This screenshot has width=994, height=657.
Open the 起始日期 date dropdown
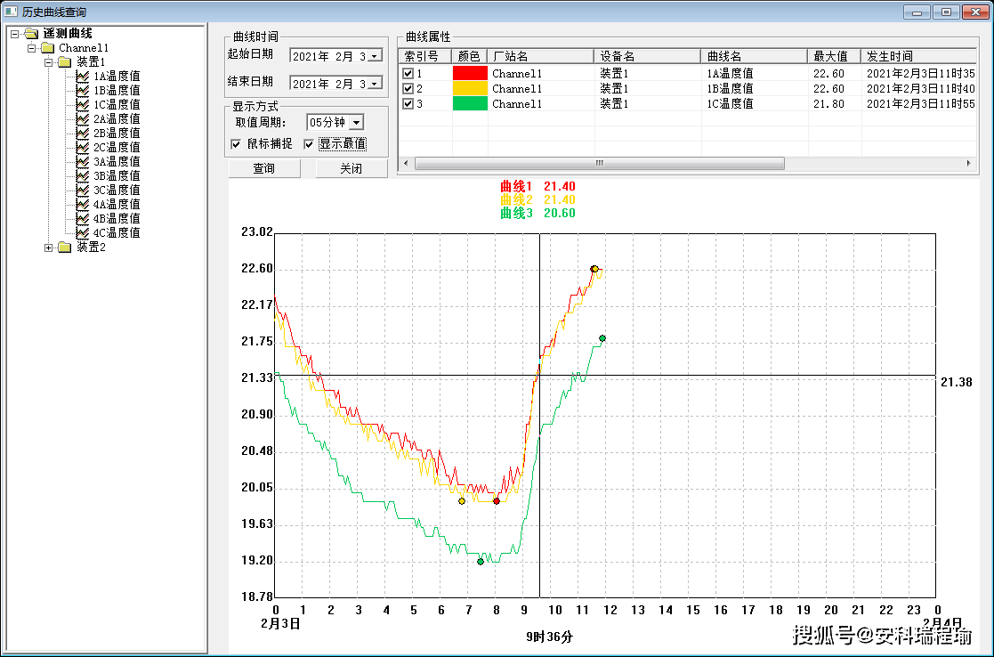tap(374, 55)
